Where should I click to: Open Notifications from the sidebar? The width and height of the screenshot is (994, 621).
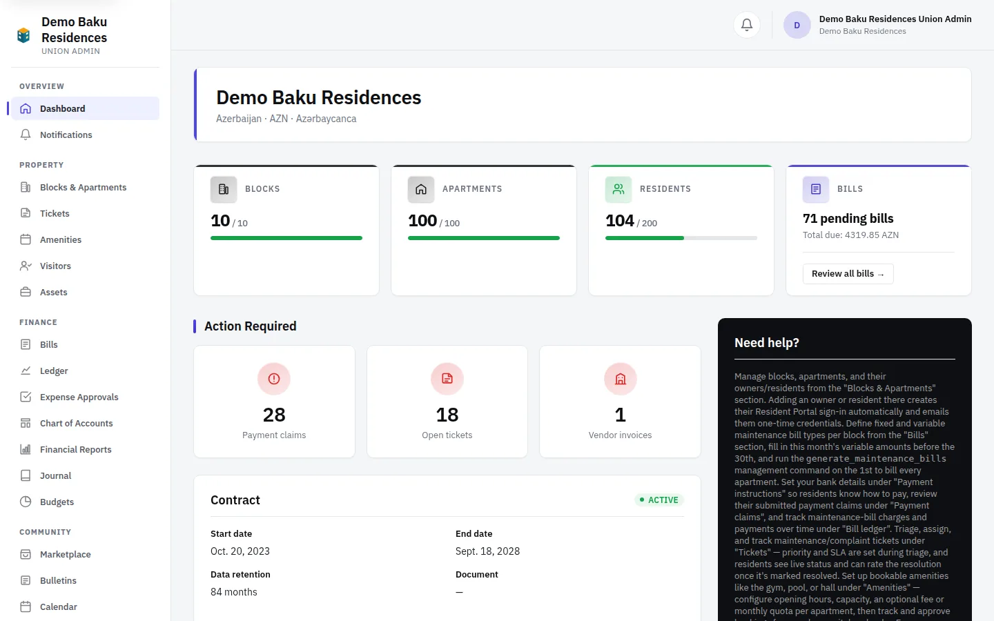tap(85, 135)
